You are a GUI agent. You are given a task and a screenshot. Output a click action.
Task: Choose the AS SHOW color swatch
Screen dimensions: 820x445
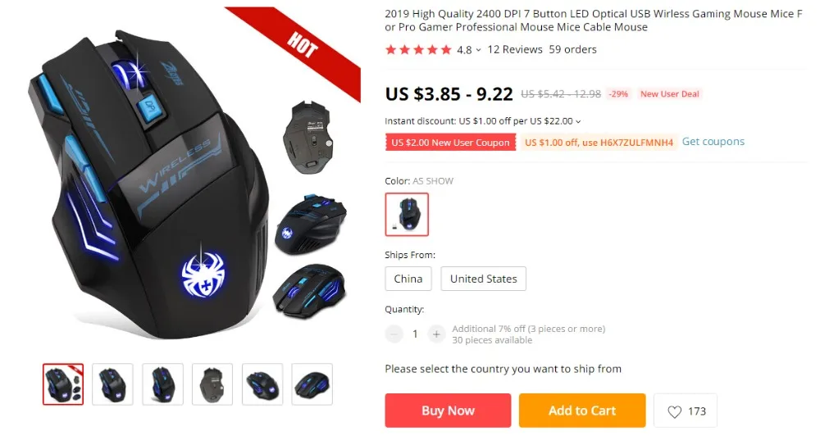click(407, 215)
